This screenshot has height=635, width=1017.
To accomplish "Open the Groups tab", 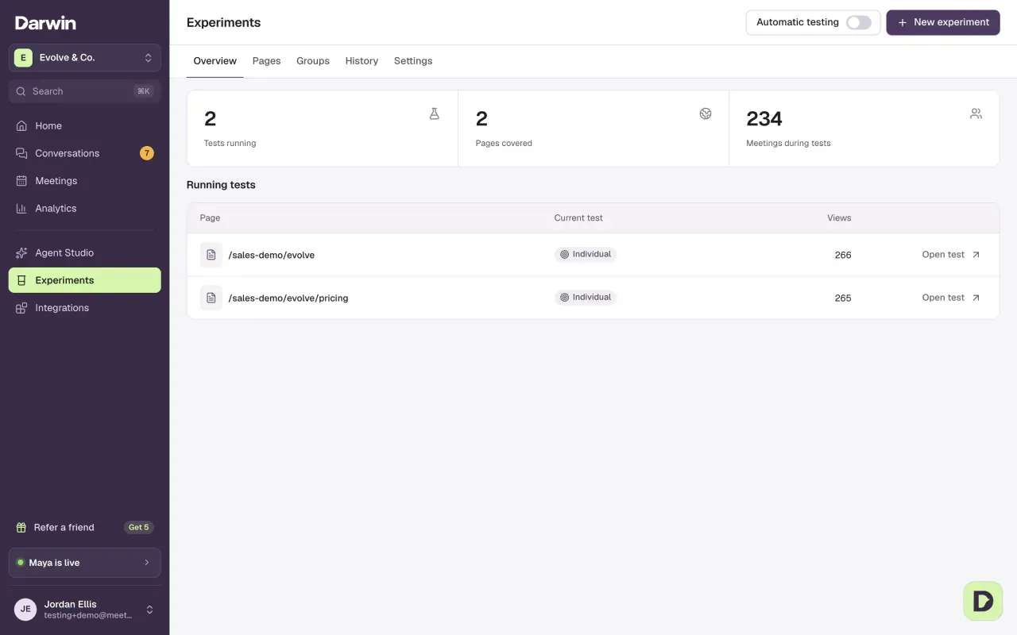I will [x=313, y=61].
